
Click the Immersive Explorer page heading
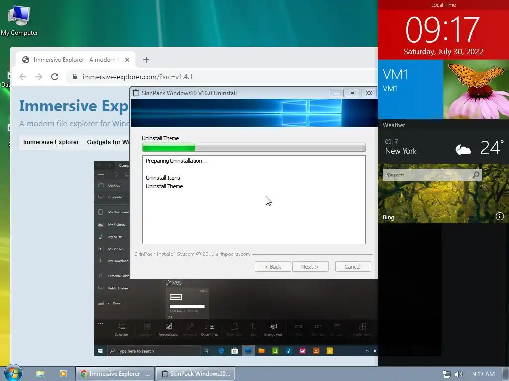pyautogui.click(x=74, y=106)
